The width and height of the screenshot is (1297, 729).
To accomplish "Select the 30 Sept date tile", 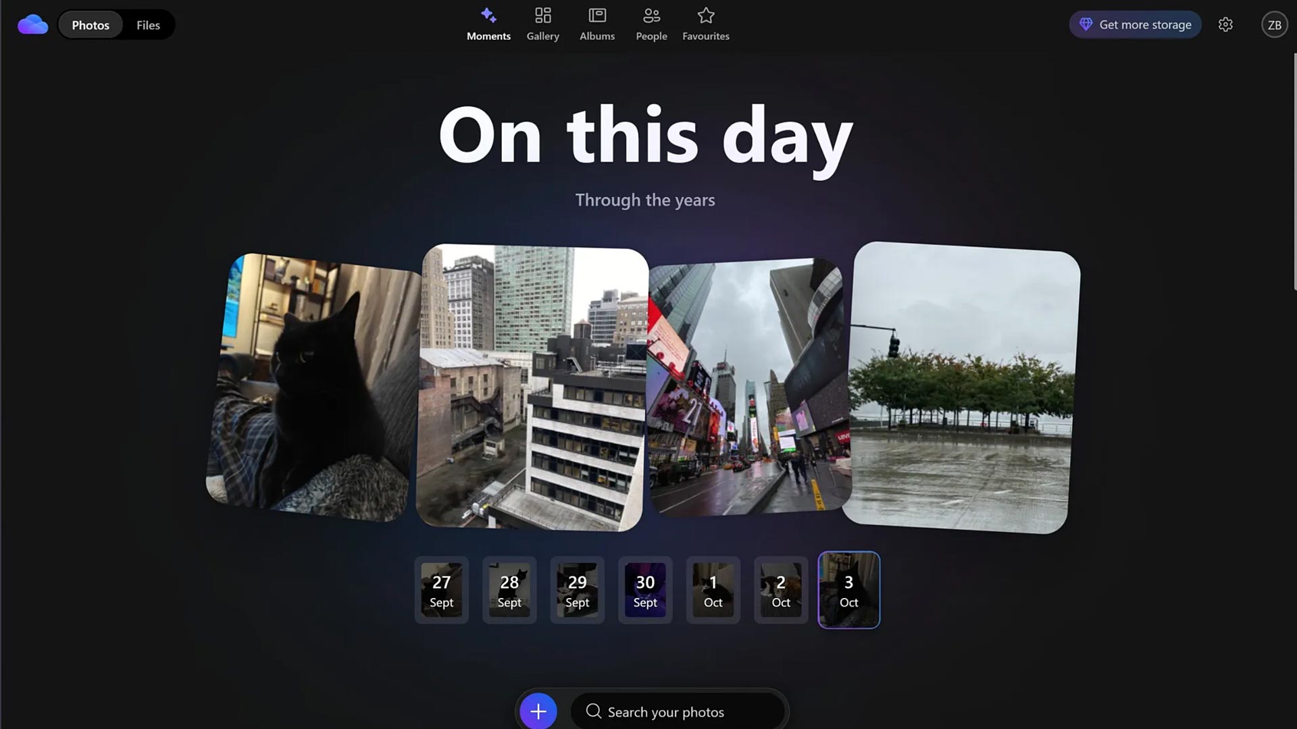I will (645, 590).
